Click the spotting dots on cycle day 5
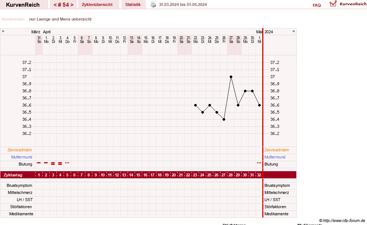 pyautogui.click(x=67, y=163)
